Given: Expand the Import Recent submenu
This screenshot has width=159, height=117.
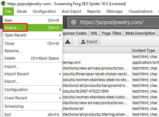Looking at the screenshot, I should [x=33, y=74].
